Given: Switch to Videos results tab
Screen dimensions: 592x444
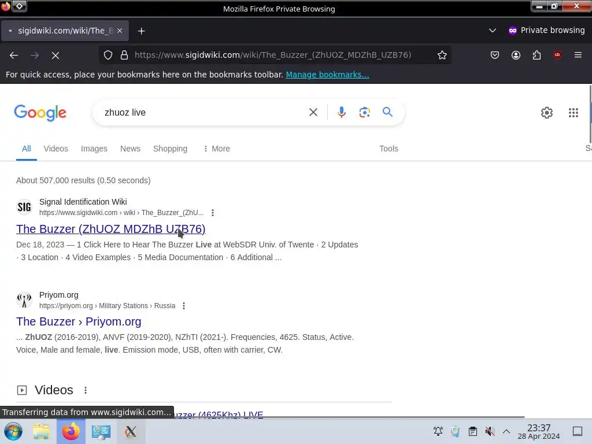Looking at the screenshot, I should point(56,149).
